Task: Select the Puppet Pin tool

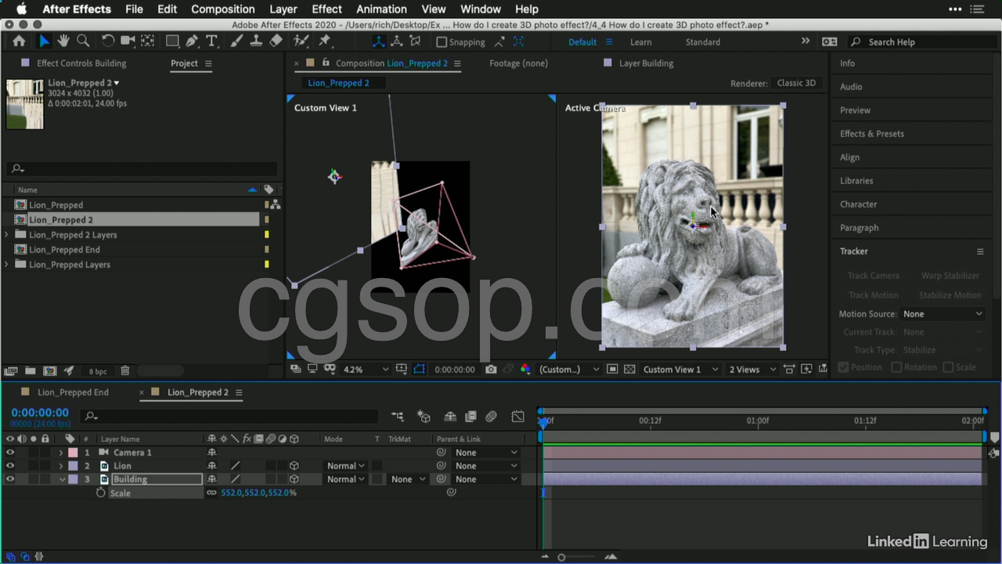Action: point(325,42)
